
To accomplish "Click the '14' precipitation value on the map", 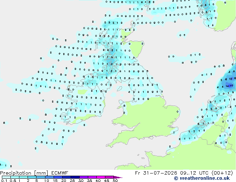I will tap(227, 86).
